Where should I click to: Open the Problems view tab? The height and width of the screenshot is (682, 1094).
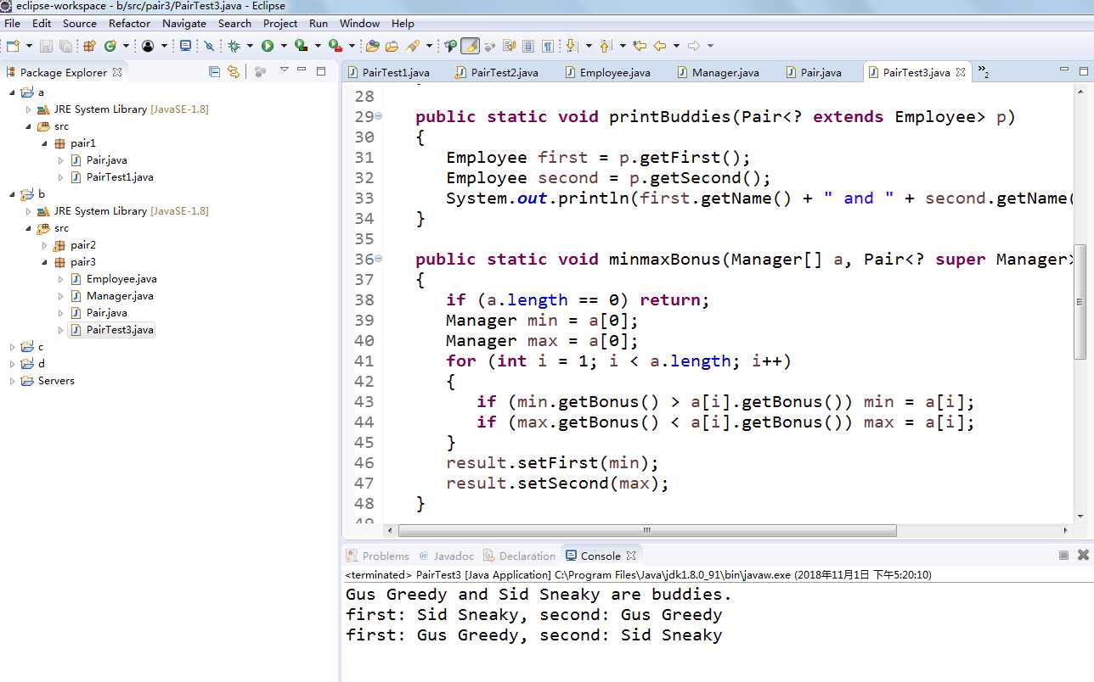[377, 556]
